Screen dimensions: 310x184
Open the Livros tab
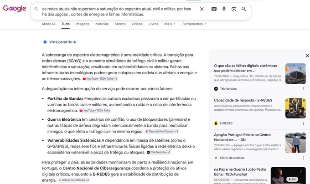click(154, 24)
